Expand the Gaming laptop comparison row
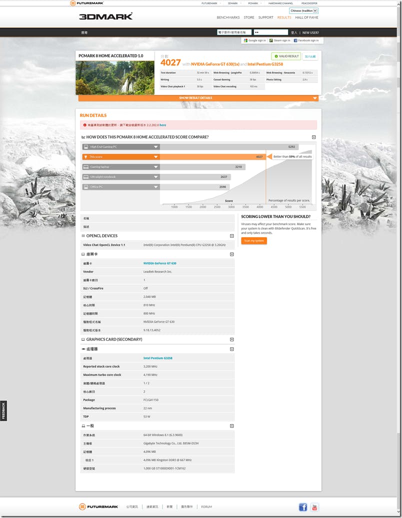Viewport: 402px width, 518px height. pos(156,167)
